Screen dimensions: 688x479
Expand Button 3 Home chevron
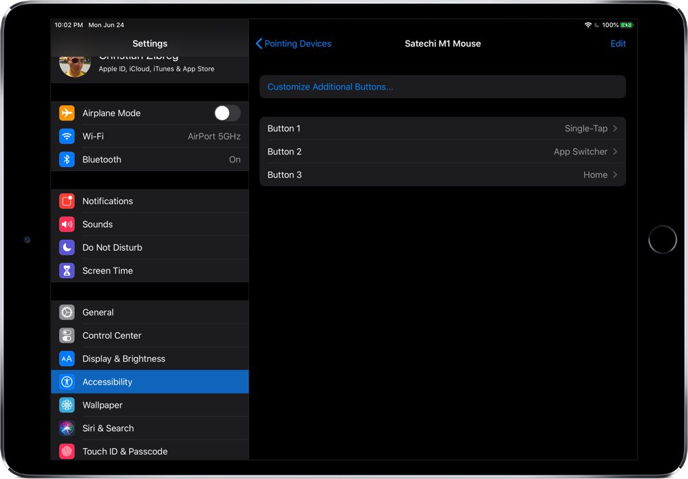615,175
